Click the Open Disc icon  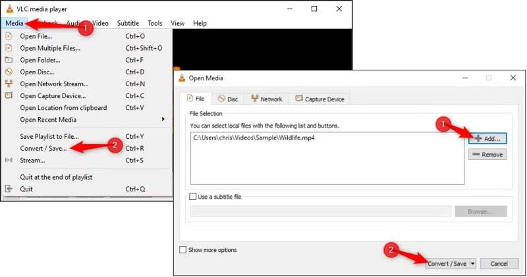tap(9, 72)
